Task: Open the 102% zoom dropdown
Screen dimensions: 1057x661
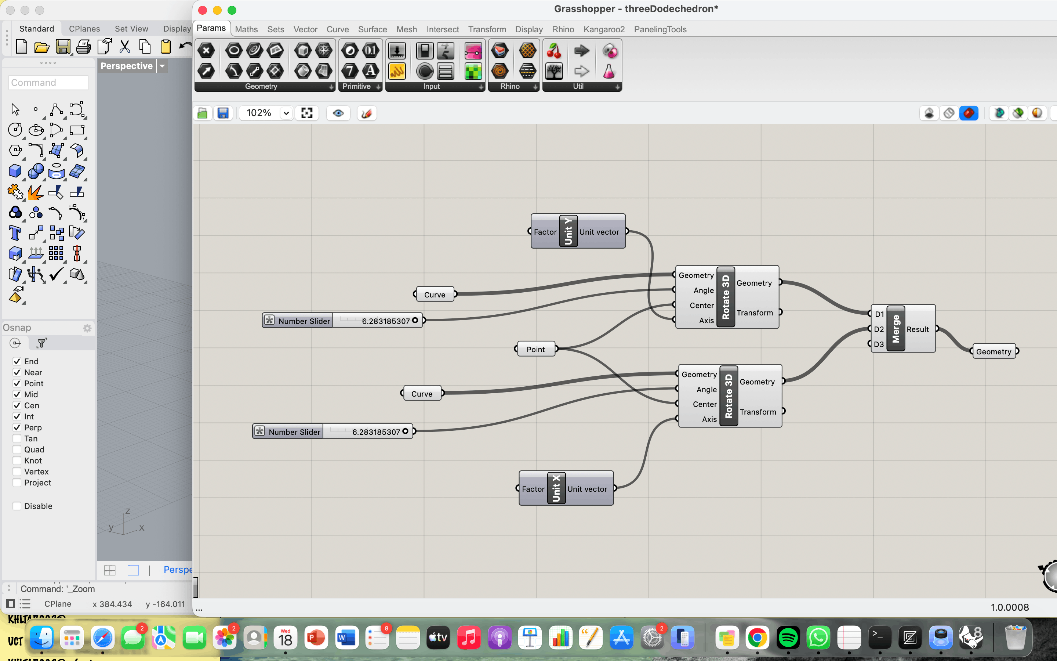Action: (286, 113)
